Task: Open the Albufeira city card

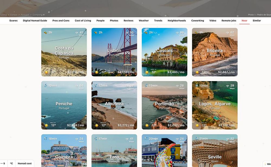Action: click(114, 105)
